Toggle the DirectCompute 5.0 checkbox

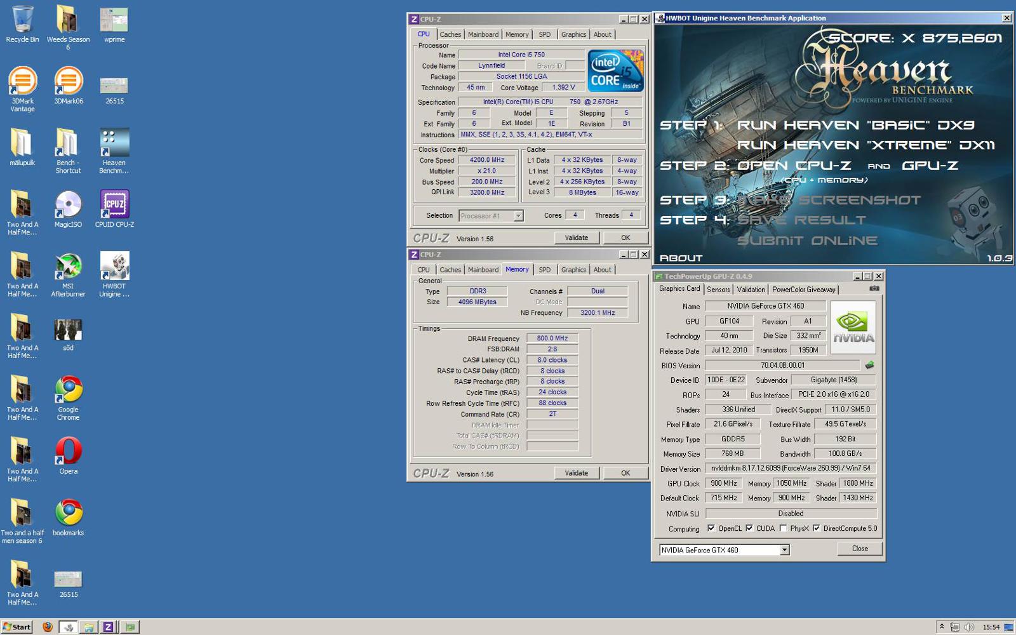click(x=817, y=528)
